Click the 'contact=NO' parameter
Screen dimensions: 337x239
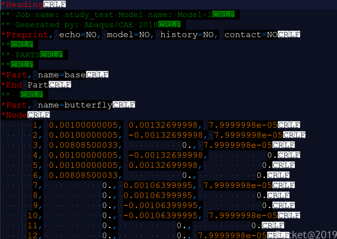[x=251, y=35]
